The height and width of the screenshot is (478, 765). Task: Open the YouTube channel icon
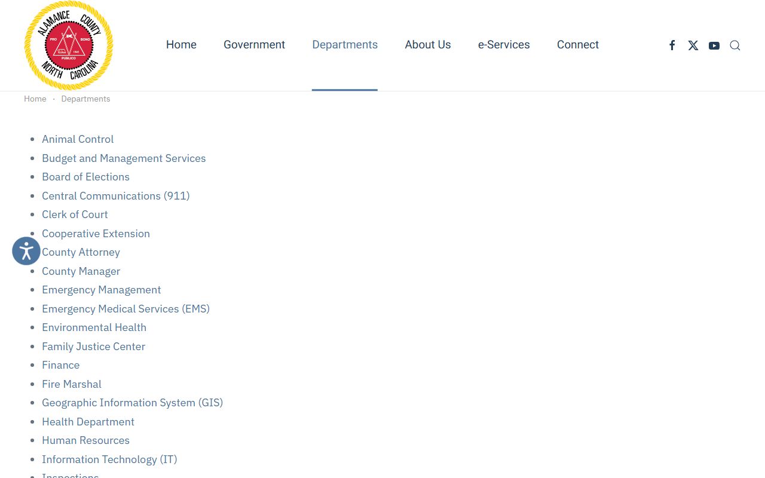714,45
